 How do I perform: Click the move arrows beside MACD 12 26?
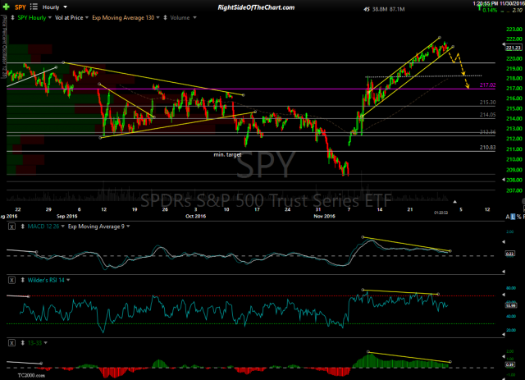click(23, 227)
